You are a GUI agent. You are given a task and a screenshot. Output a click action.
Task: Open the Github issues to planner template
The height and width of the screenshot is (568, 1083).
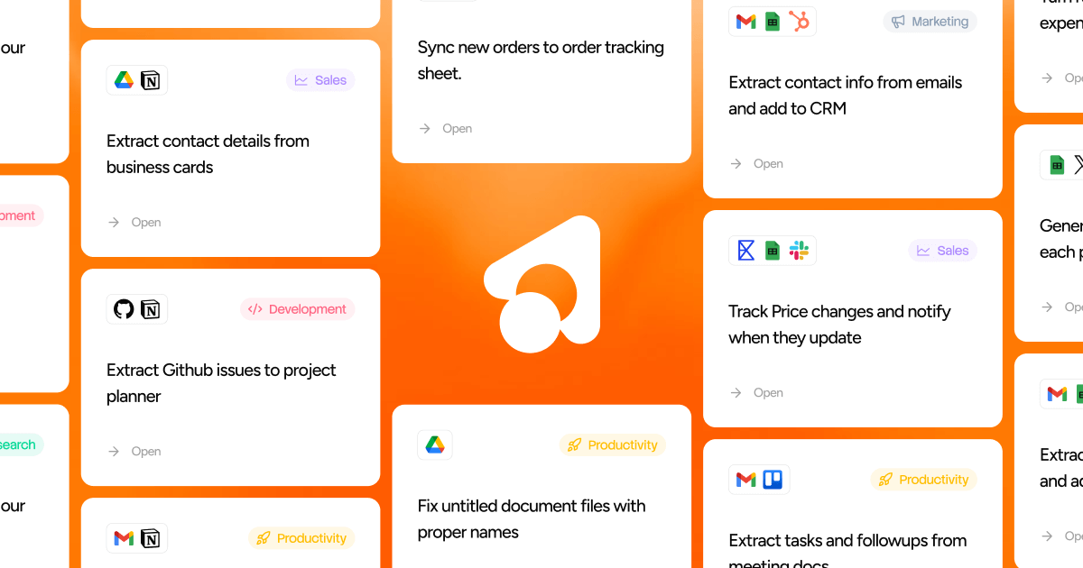[134, 451]
